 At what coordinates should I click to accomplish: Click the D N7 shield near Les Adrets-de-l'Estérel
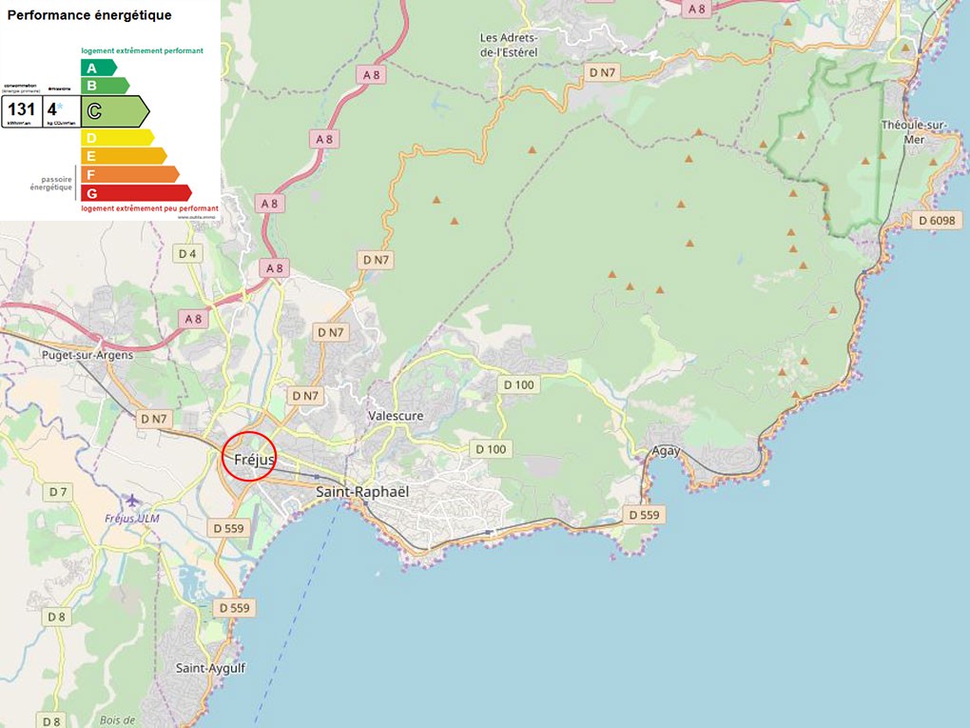point(605,72)
